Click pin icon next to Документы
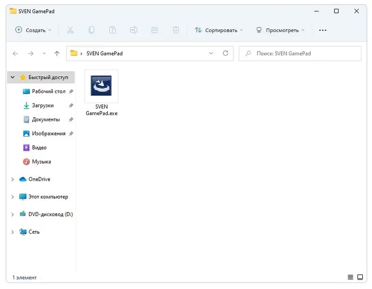The image size is (372, 289). coord(71,119)
